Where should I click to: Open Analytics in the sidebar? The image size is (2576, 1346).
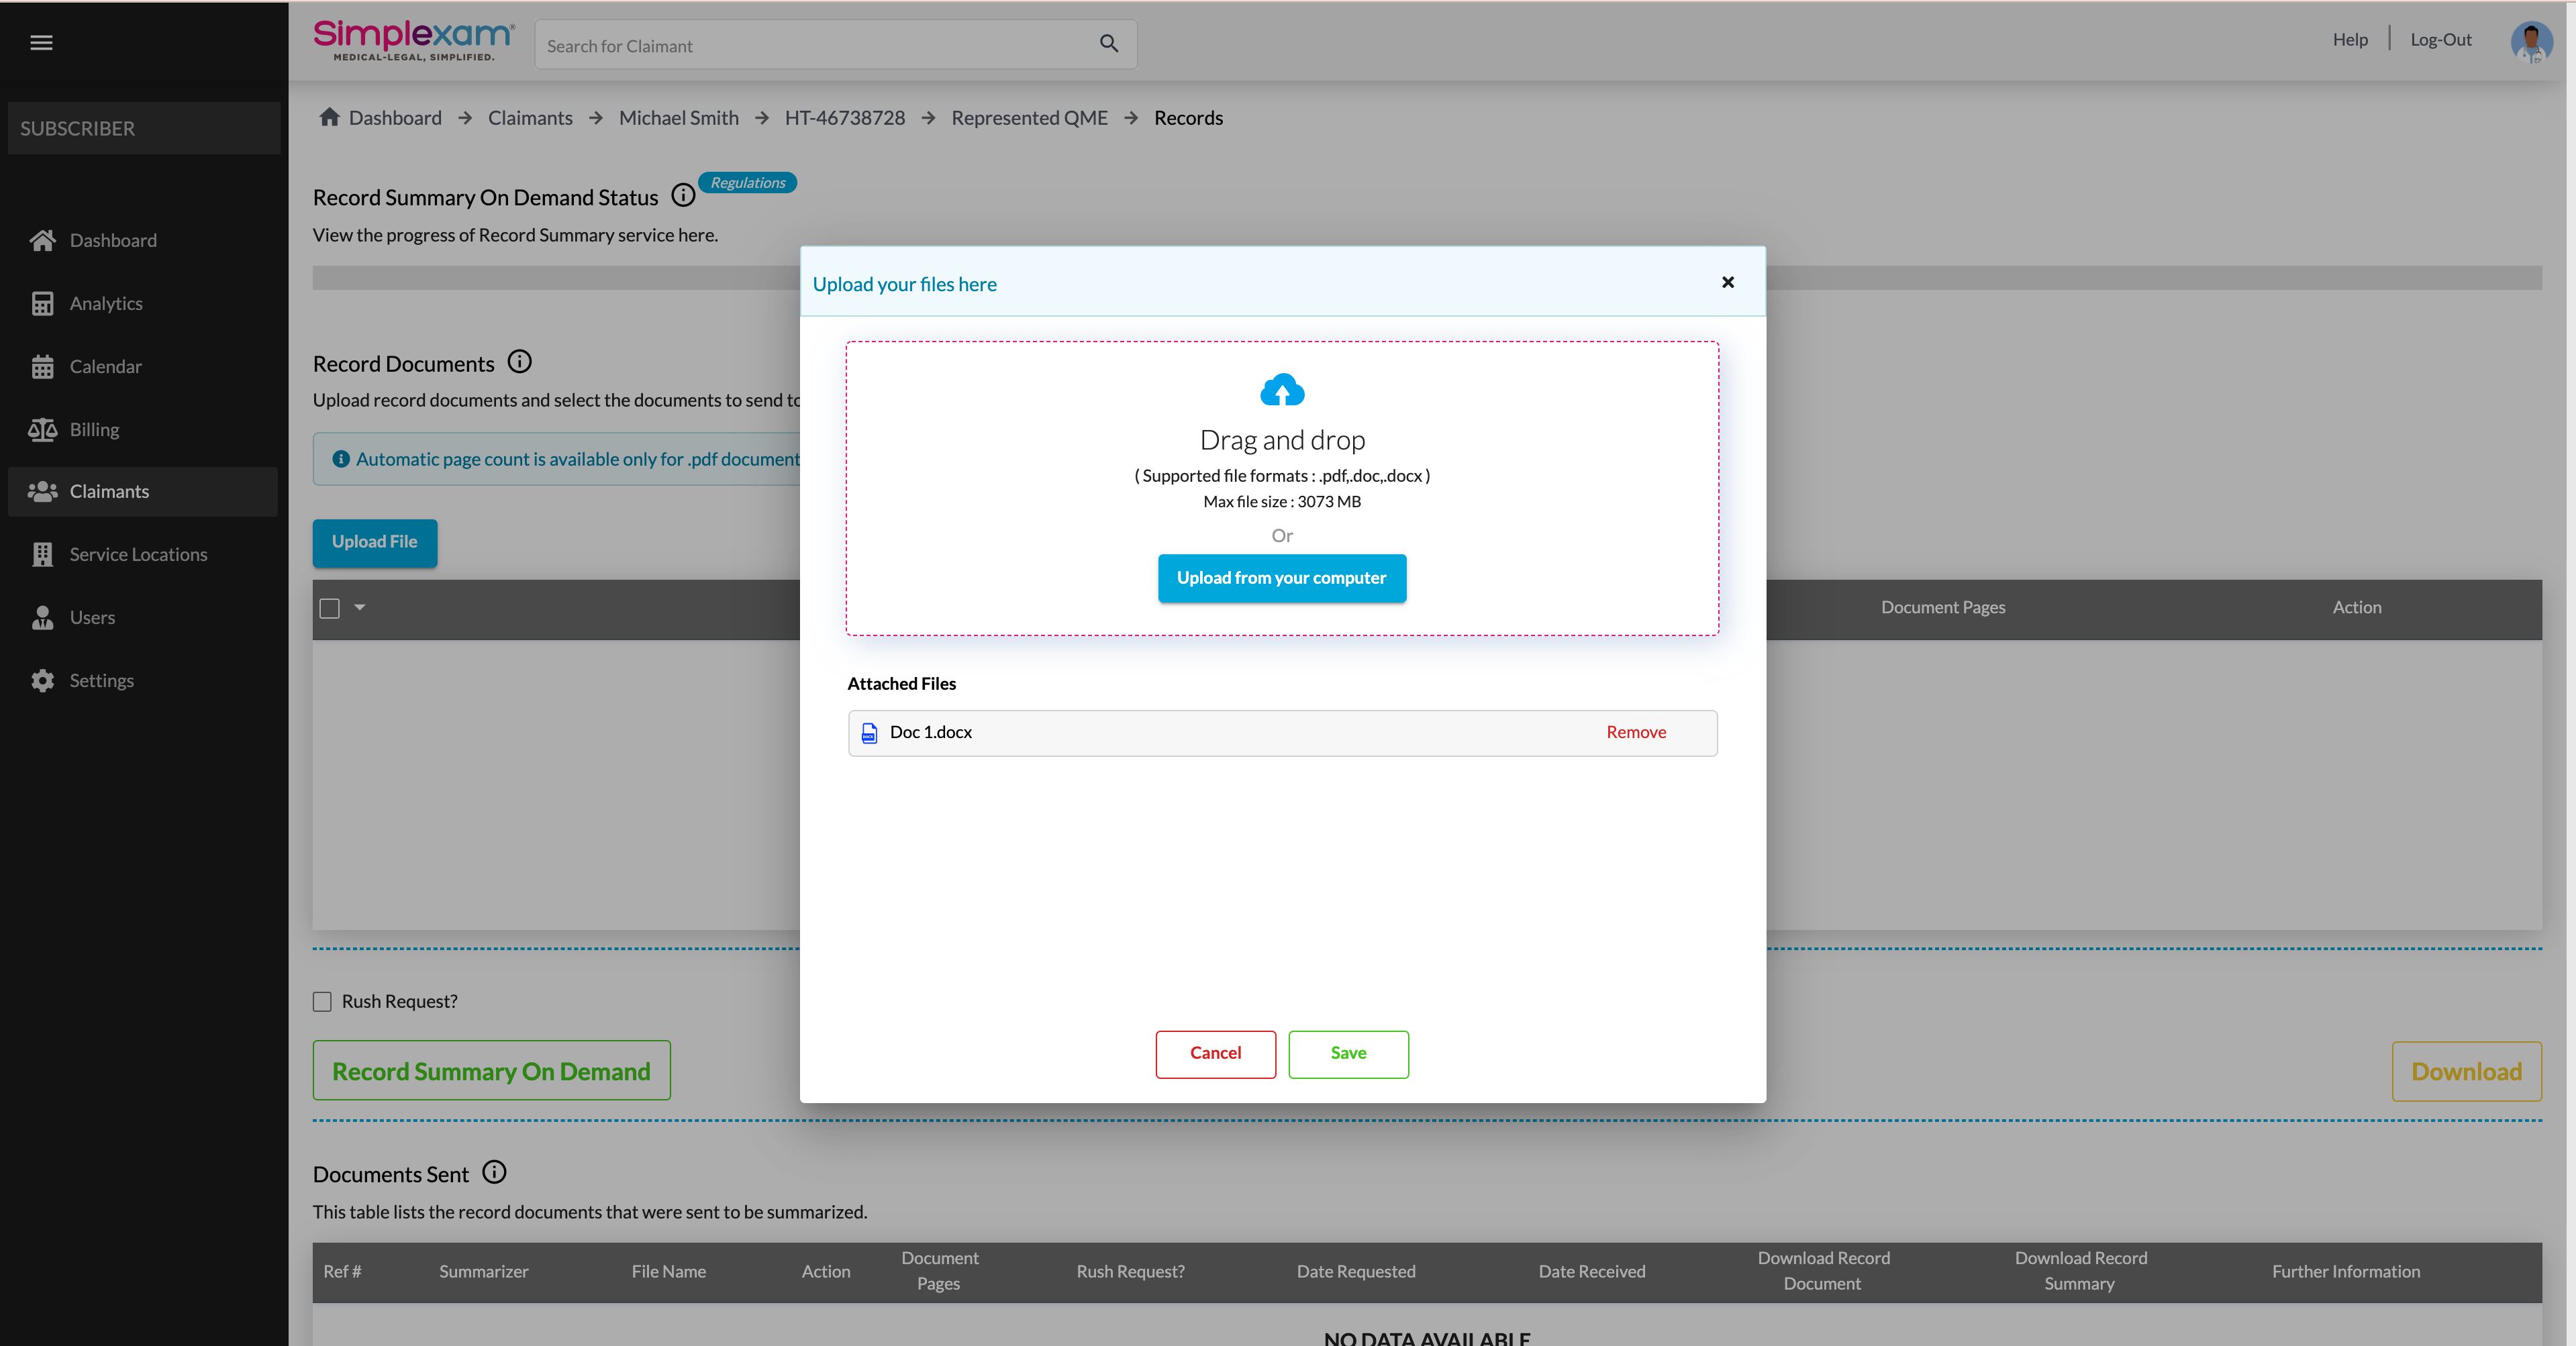click(106, 304)
